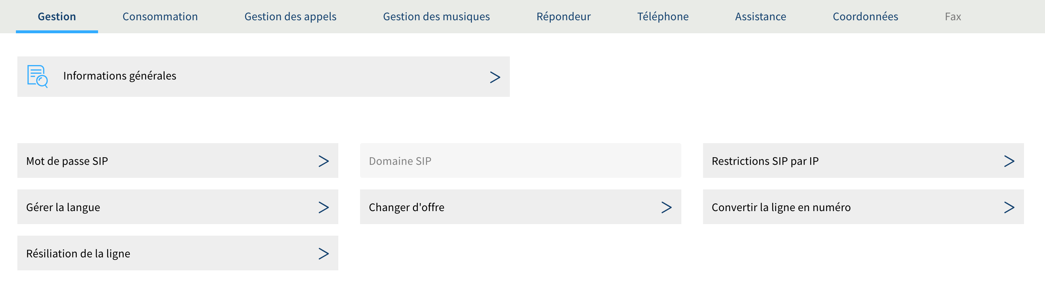This screenshot has height=287, width=1045.
Task: Open the Téléphone tab
Action: tap(663, 17)
